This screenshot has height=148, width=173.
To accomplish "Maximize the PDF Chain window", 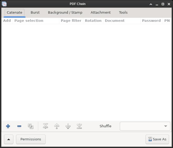I will point(163,4).
